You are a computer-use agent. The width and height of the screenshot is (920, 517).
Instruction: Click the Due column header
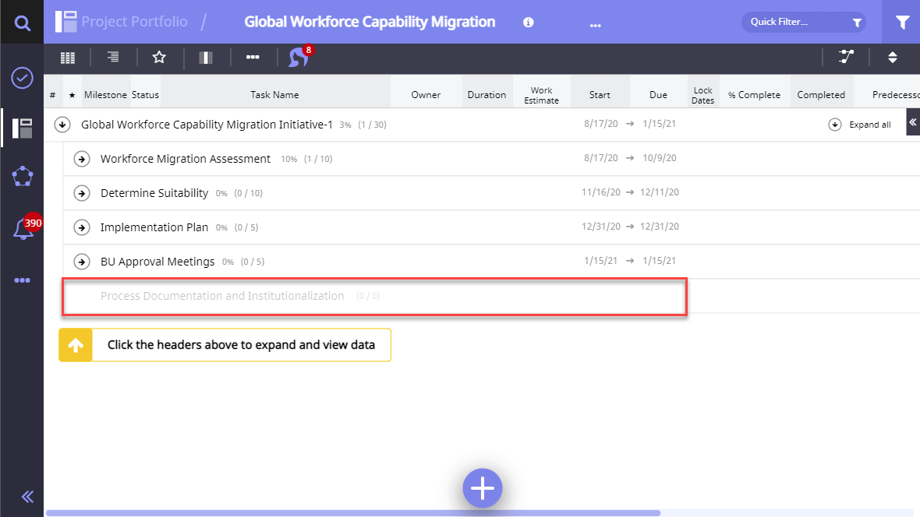point(658,95)
